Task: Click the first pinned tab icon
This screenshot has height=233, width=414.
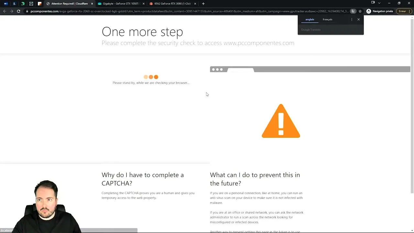Action: coord(6,4)
